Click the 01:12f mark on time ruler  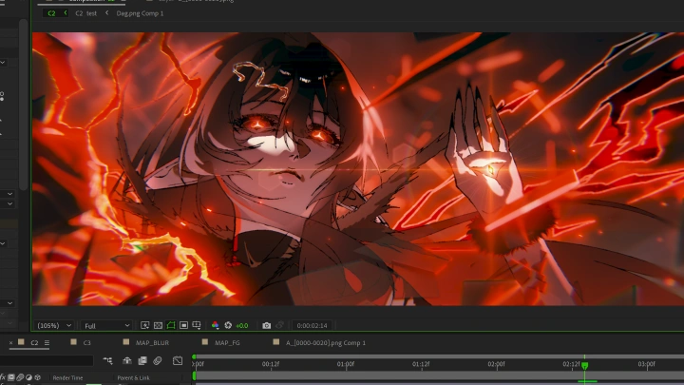click(x=421, y=363)
